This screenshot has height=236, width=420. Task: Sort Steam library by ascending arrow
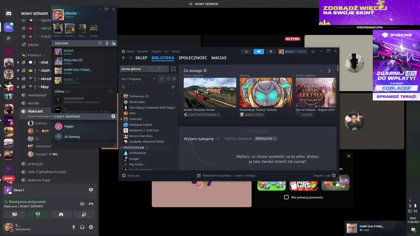[161, 79]
